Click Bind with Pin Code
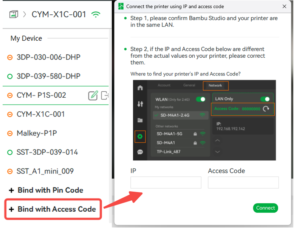 [46, 190]
